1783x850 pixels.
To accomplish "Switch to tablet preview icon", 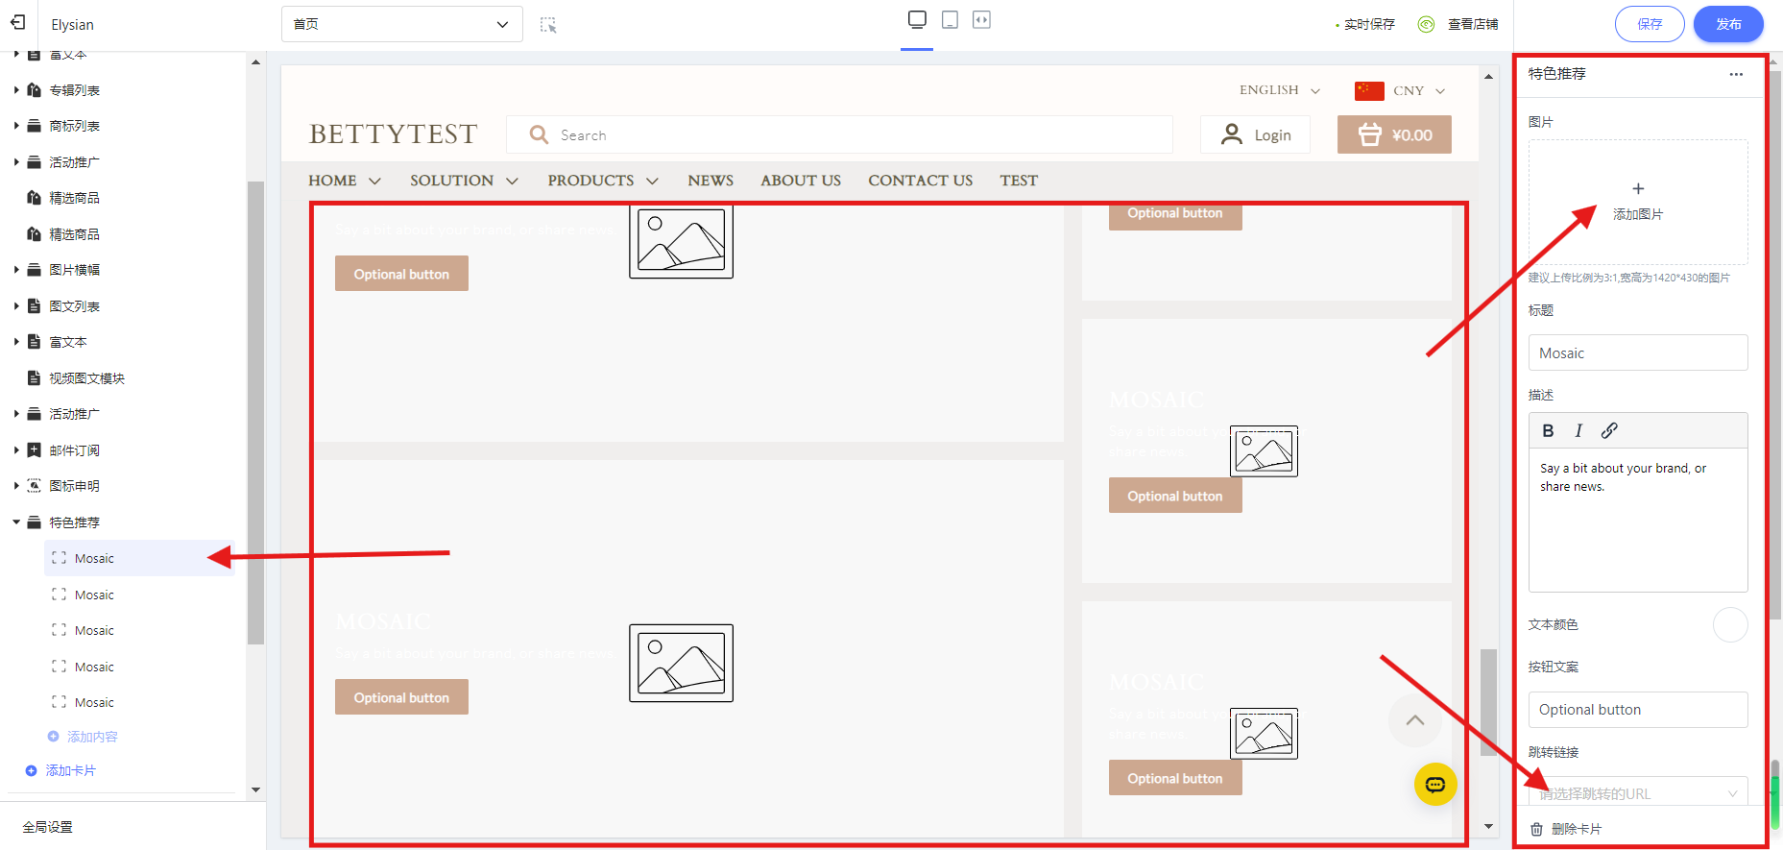I will [950, 20].
